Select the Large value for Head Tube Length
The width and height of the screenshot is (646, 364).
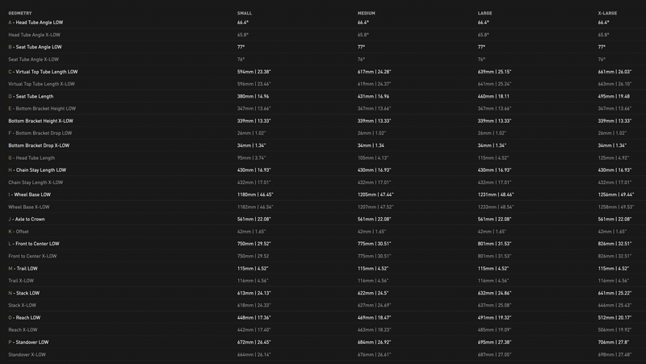(x=493, y=157)
